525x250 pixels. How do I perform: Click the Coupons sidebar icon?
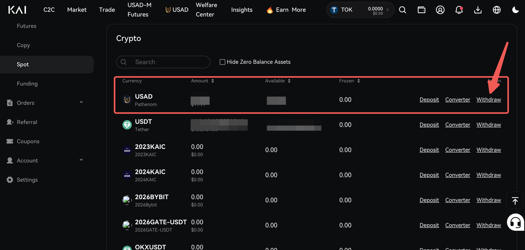pyautogui.click(x=10, y=141)
